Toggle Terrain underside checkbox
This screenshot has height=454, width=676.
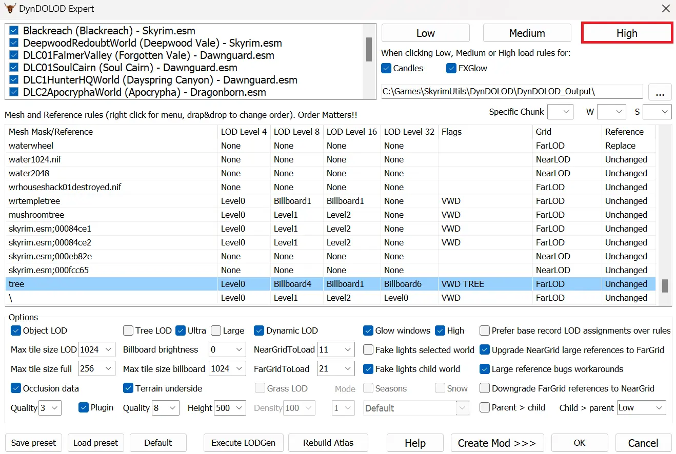tap(128, 388)
